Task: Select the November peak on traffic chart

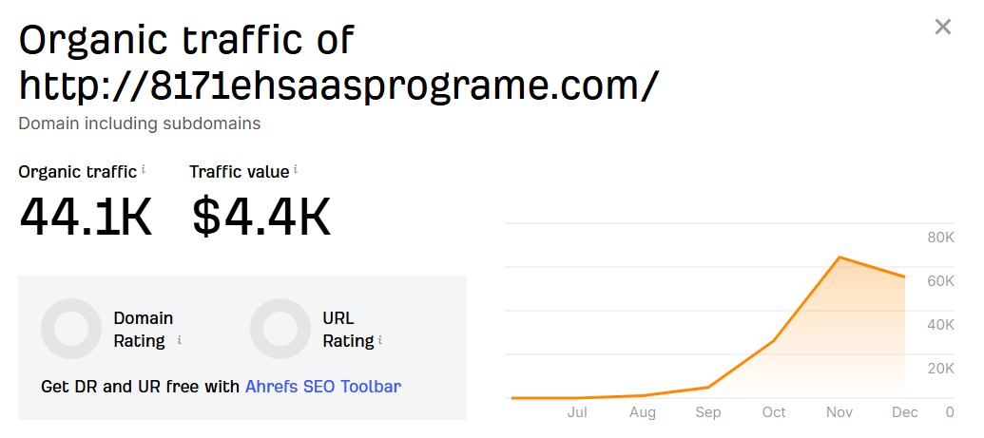Action: pyautogui.click(x=839, y=257)
